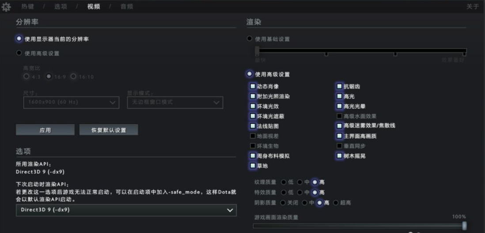Click the settings gear icon

click(x=7, y=7)
